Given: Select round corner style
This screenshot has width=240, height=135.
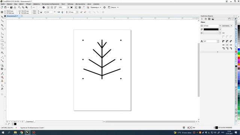Looking at the screenshot, I should [x=227, y=41].
